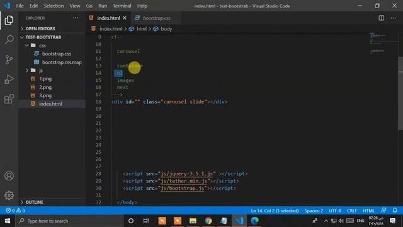Open Task View on the taskbar
Image resolution: width=403 pixels, height=227 pixels.
pos(146,221)
